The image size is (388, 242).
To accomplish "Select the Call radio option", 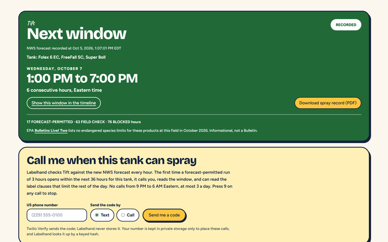I will 128,215.
